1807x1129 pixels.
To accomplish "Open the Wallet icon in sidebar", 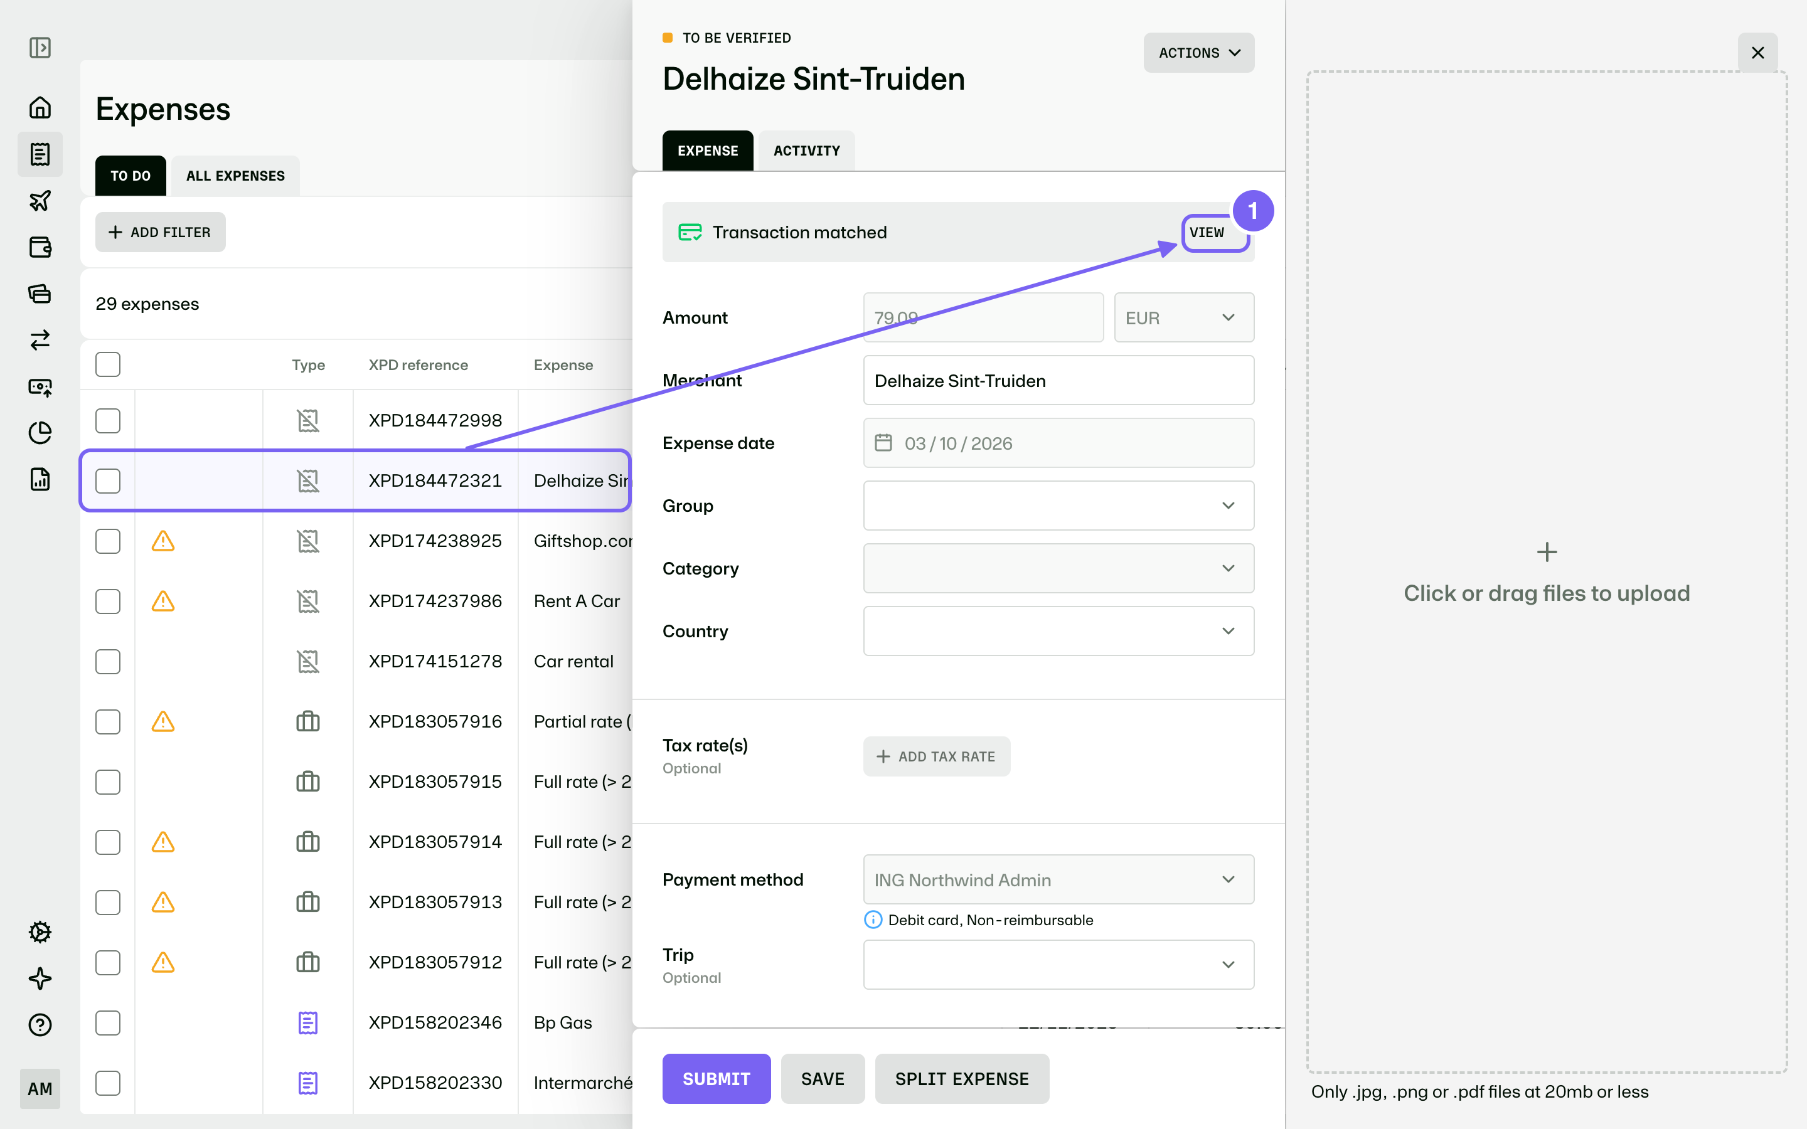I will pos(40,246).
